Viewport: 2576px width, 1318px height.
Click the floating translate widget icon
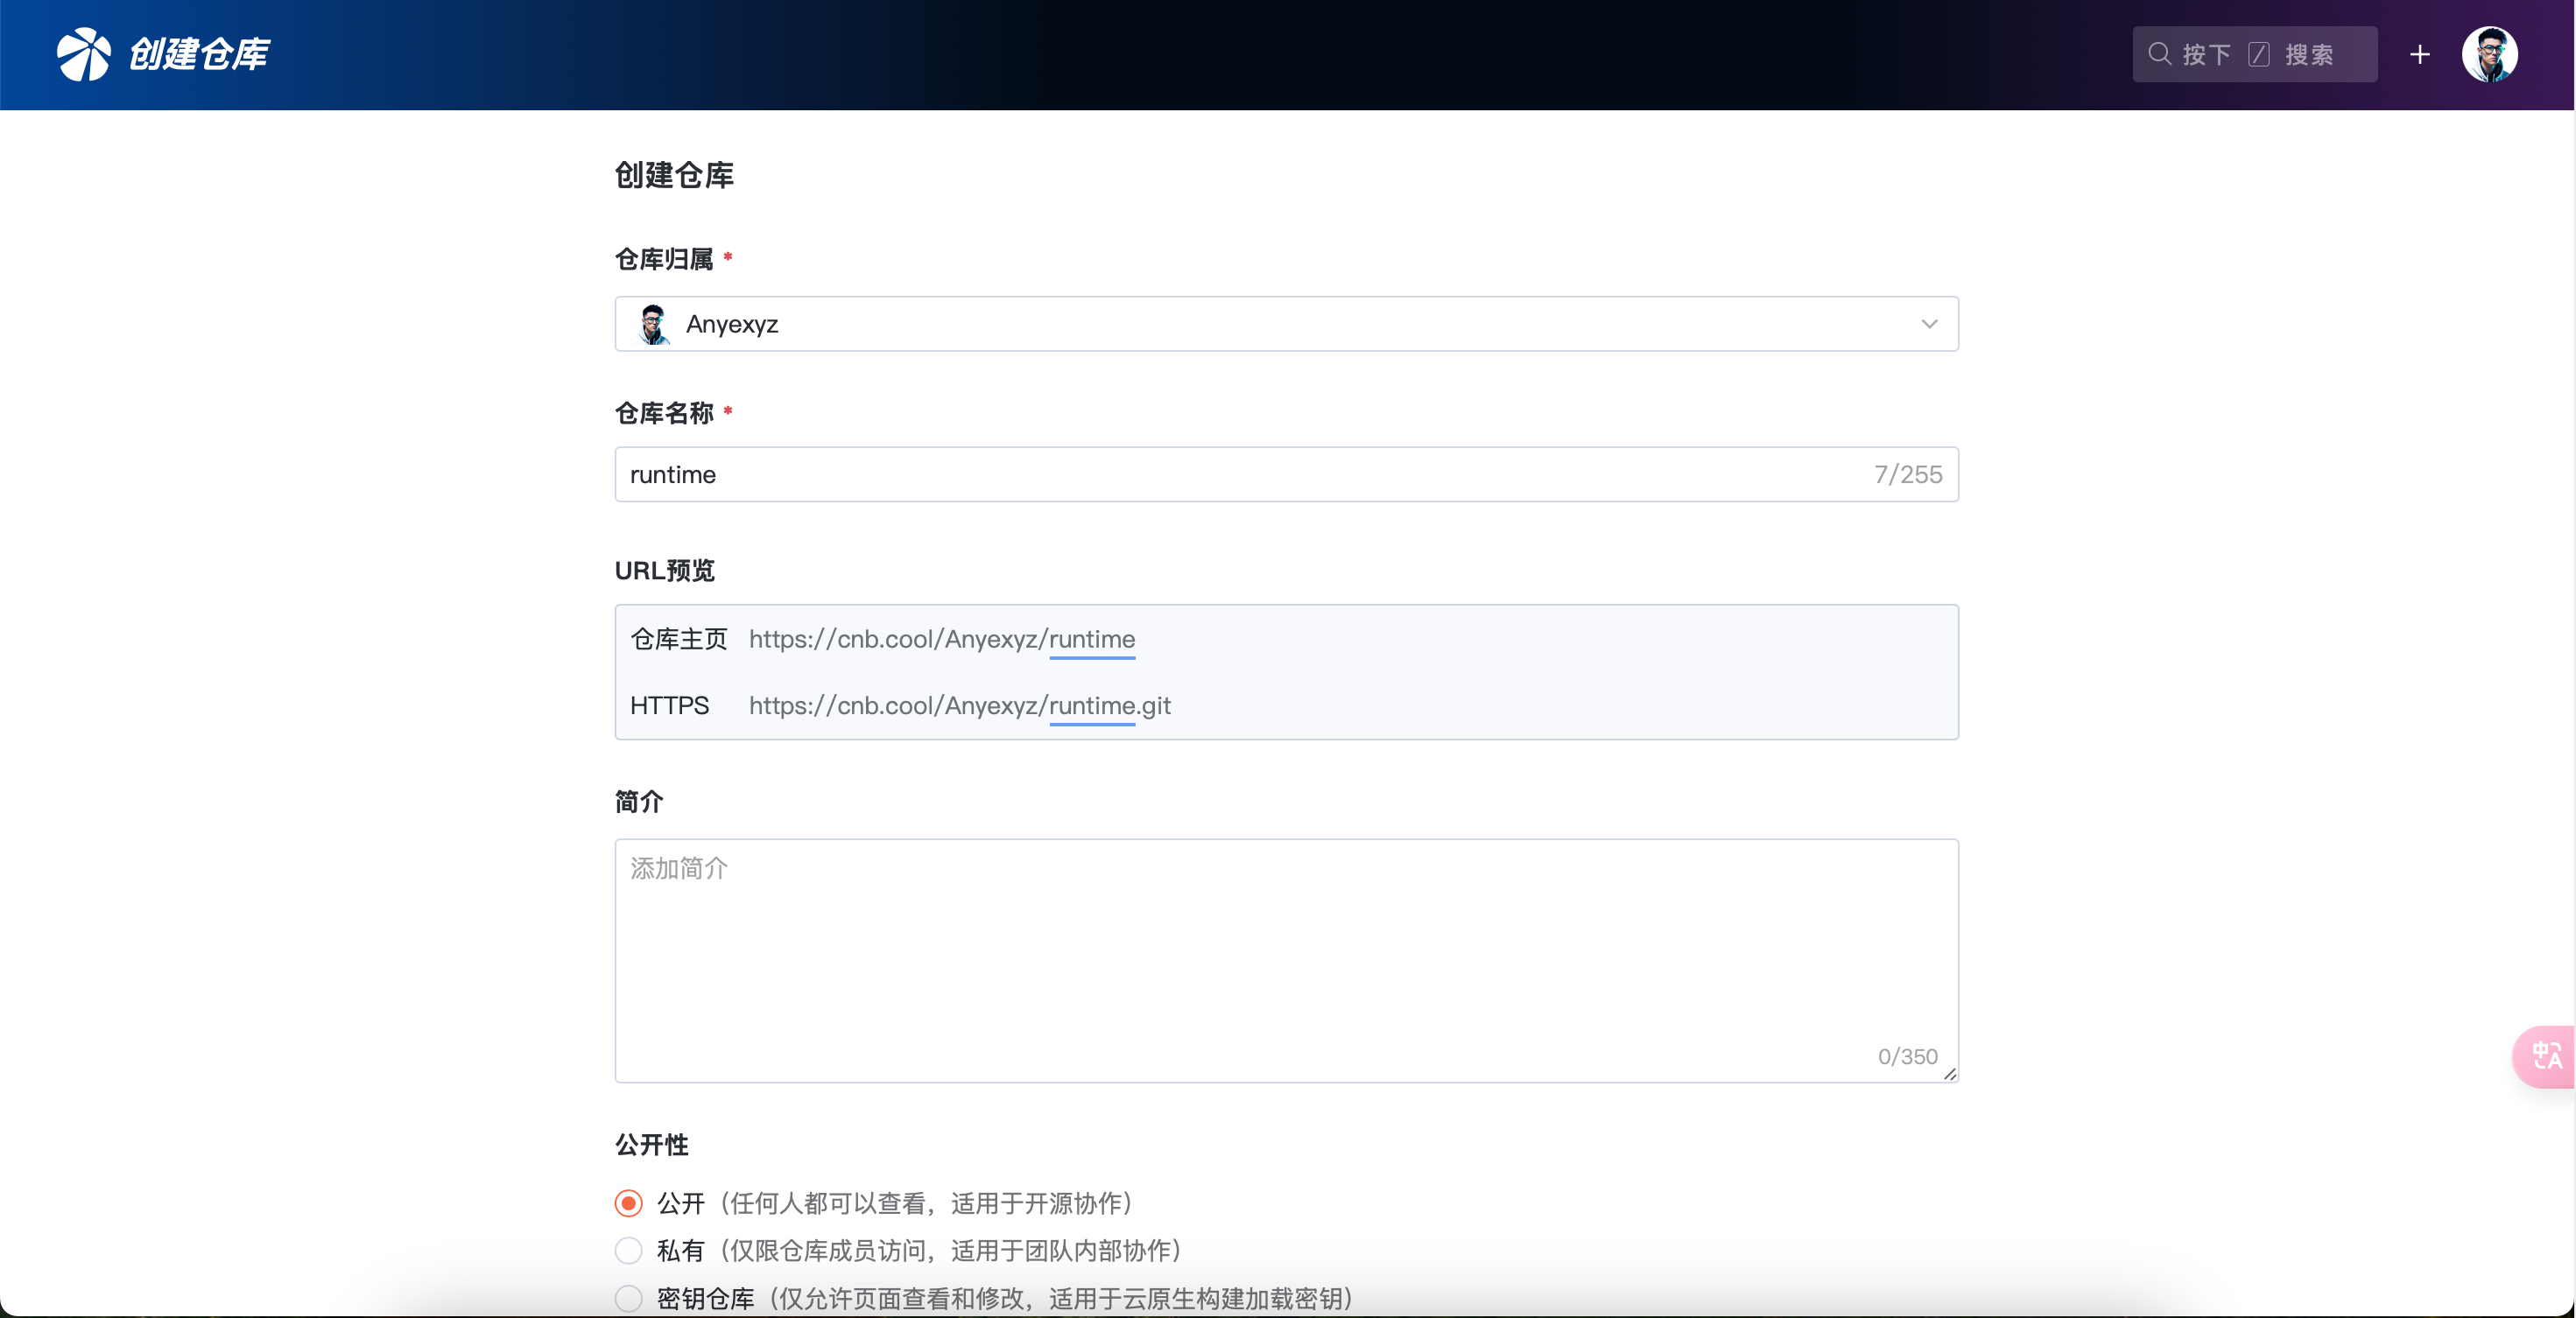pos(2546,1055)
